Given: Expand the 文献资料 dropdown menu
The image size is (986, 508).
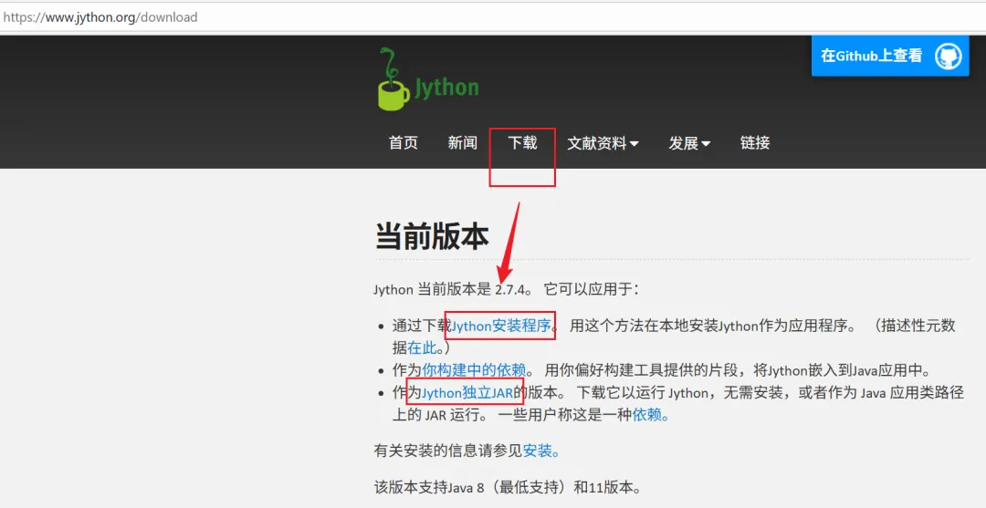Looking at the screenshot, I should point(603,144).
